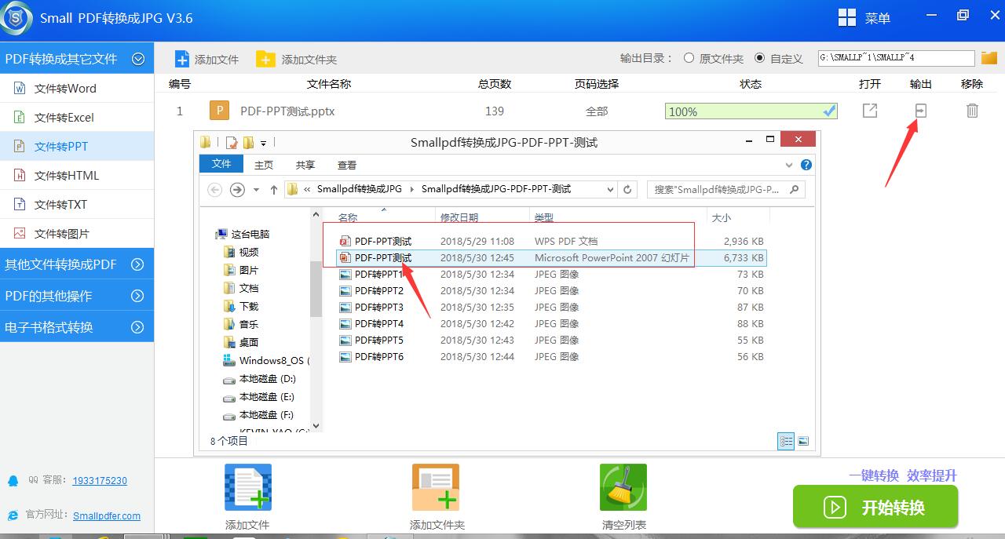Click the 100% conversion progress bar

click(750, 111)
